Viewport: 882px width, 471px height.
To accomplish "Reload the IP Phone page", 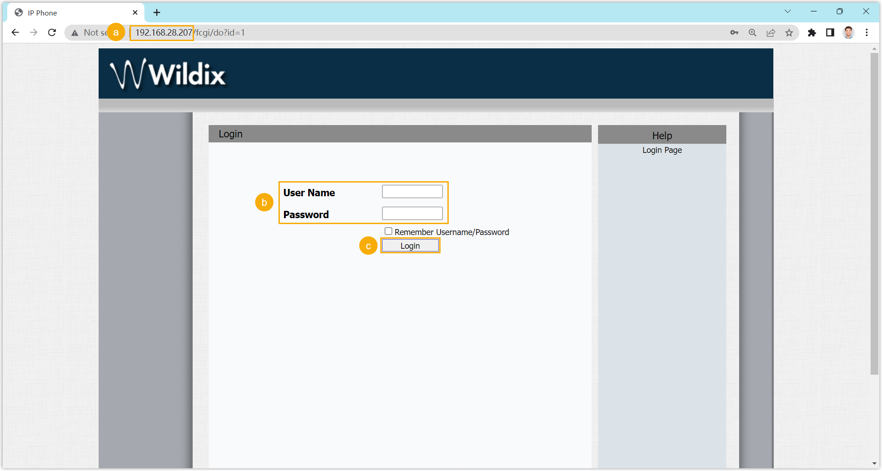I will pos(52,32).
